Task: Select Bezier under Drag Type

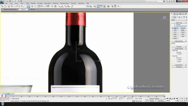Action: click(177, 62)
